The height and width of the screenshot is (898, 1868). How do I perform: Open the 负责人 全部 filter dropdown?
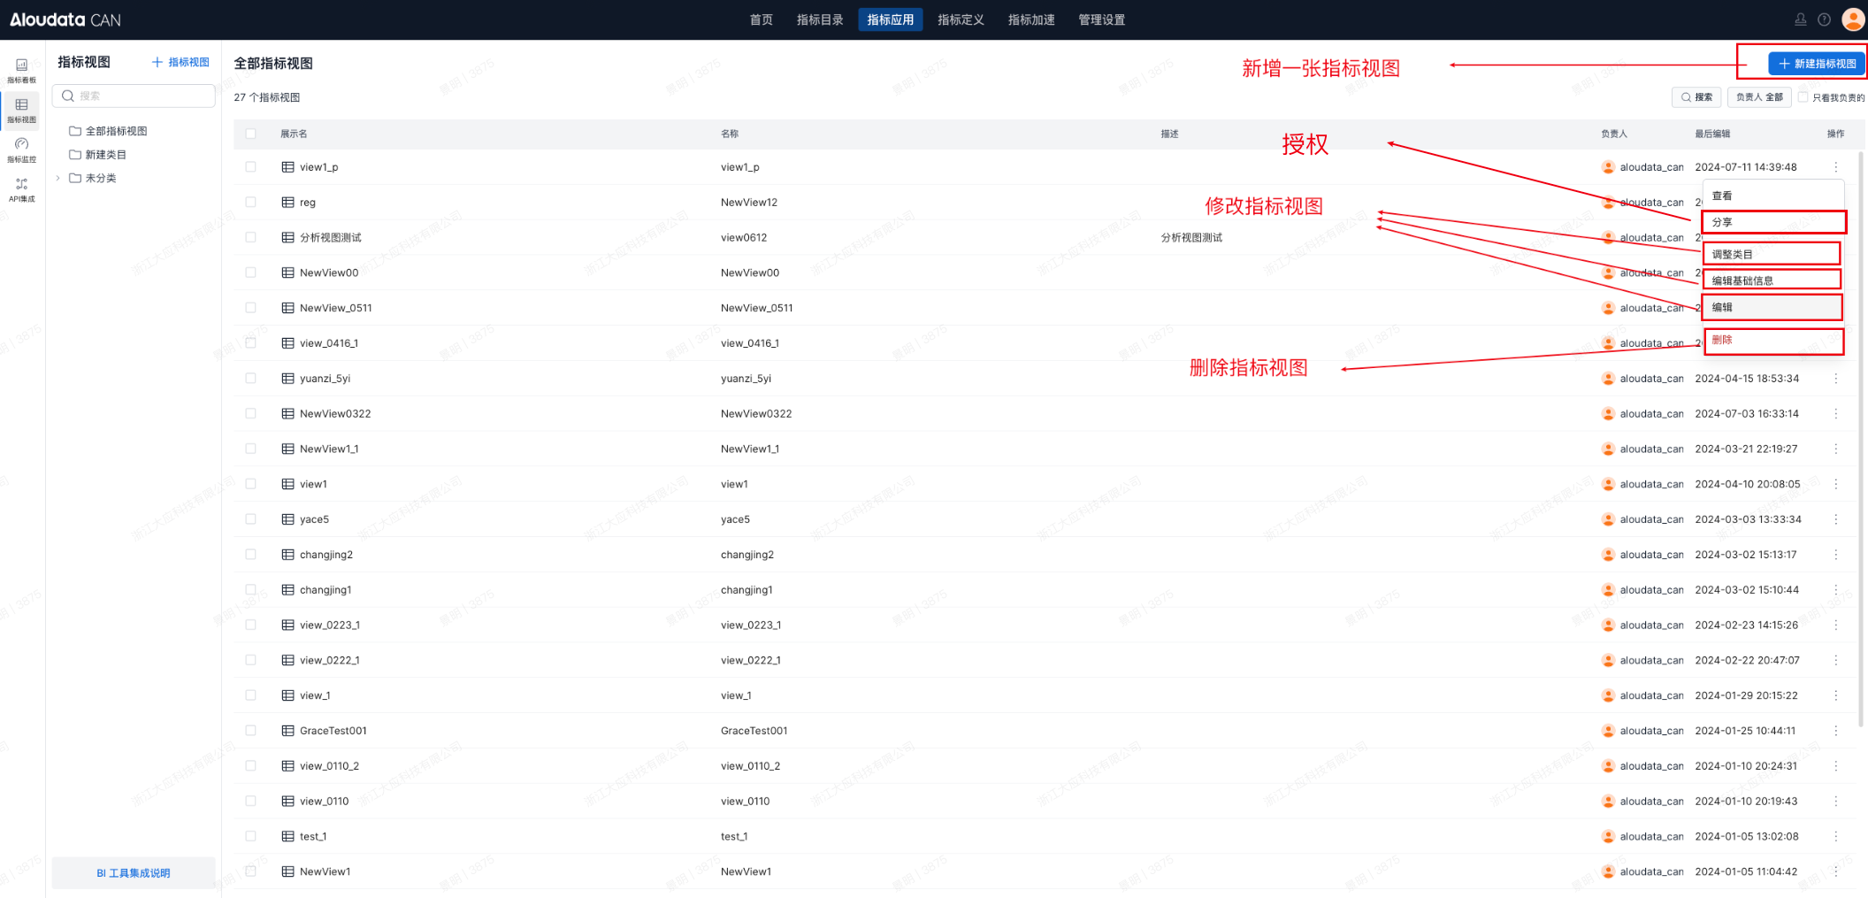[1758, 97]
